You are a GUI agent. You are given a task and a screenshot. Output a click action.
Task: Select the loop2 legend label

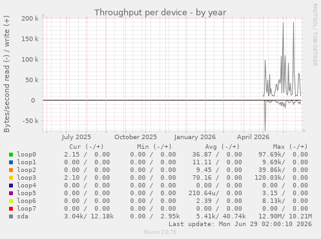coord(26,170)
